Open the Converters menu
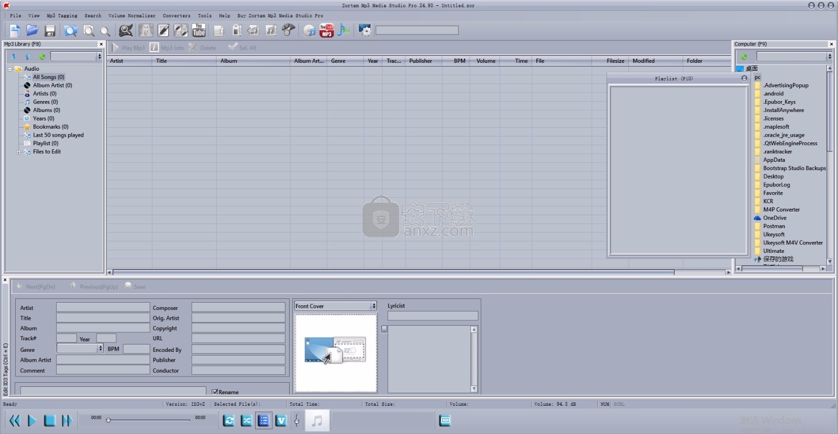This screenshot has height=434, width=838. click(x=177, y=16)
